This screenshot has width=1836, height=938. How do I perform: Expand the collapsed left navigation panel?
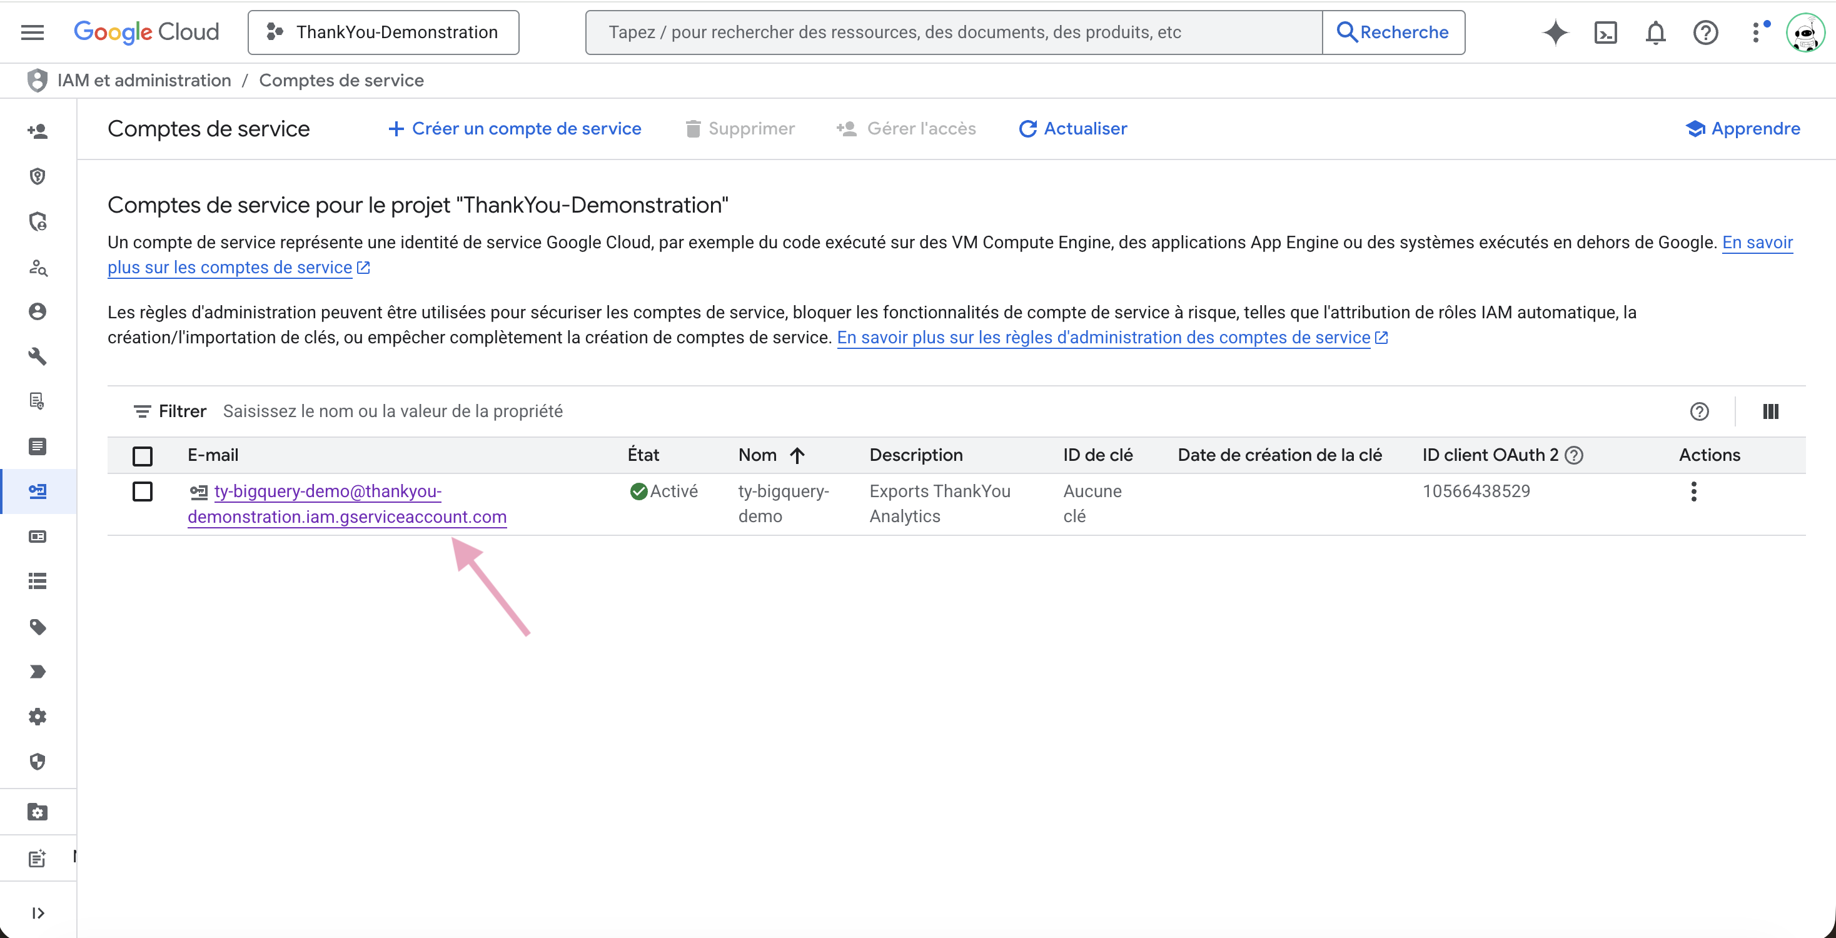(38, 913)
